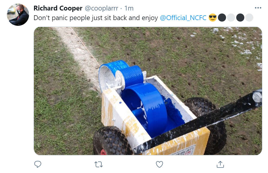Click the Richard Cooper display name
The image size is (268, 173).
(58, 8)
